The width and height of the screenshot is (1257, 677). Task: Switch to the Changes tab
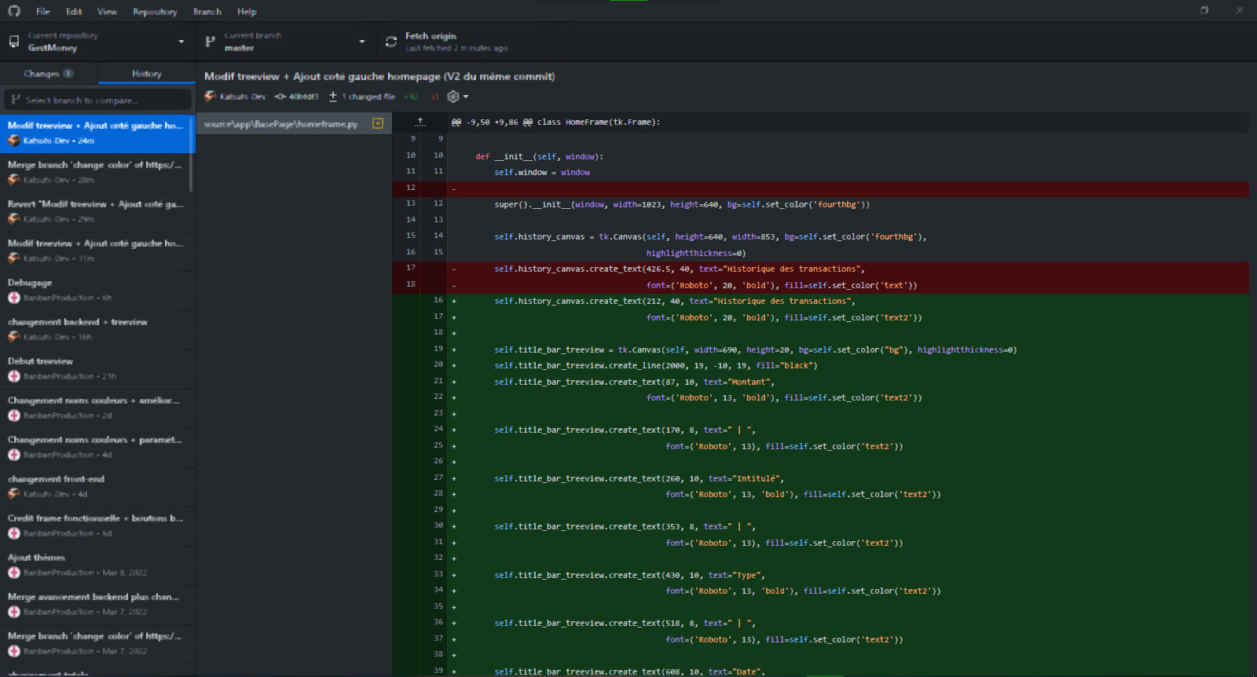point(49,73)
